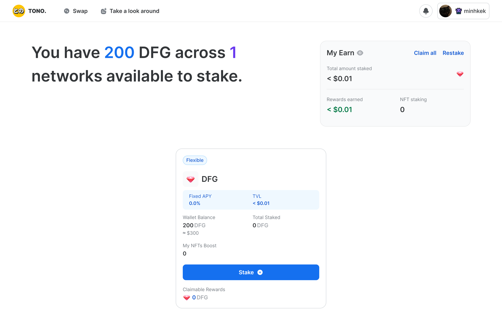Toggle My Earn visibility eye icon

[x=360, y=53]
